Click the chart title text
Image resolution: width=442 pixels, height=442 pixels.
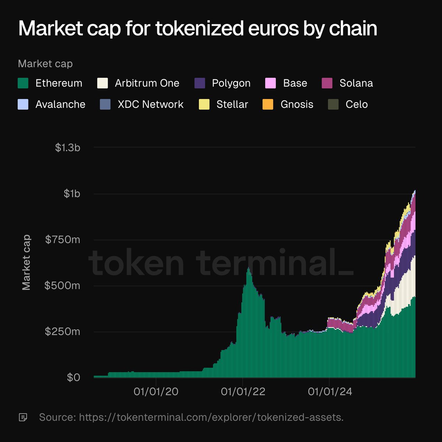198,29
